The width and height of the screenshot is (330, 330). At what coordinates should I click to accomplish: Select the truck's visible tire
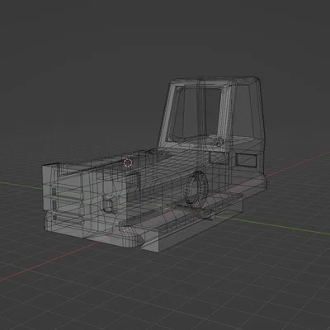coord(196,190)
